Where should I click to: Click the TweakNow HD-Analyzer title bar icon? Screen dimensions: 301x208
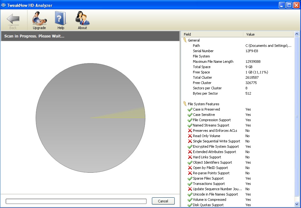click(3, 5)
